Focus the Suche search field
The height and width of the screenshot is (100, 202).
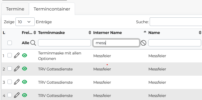pyautogui.click(x=176, y=22)
